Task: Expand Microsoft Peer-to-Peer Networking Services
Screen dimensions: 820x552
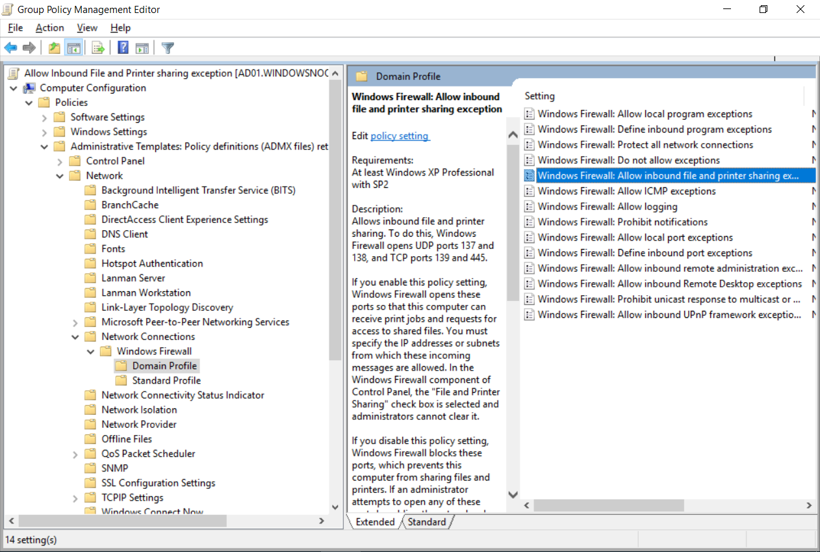Action: [x=75, y=322]
